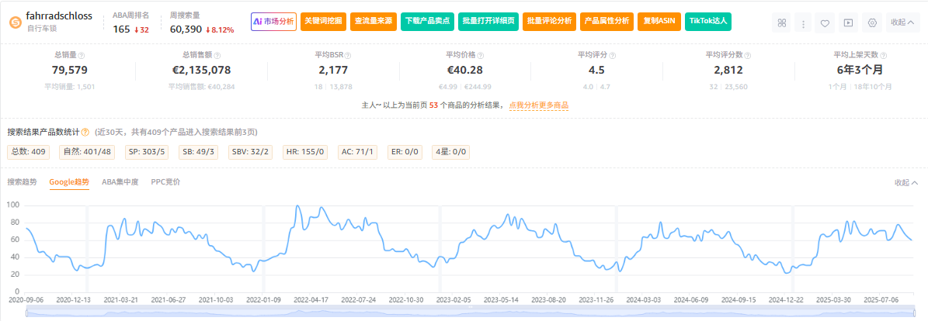928x321 pixels.
Task: Switch to the 搜索趋势 tab
Action: (22, 182)
